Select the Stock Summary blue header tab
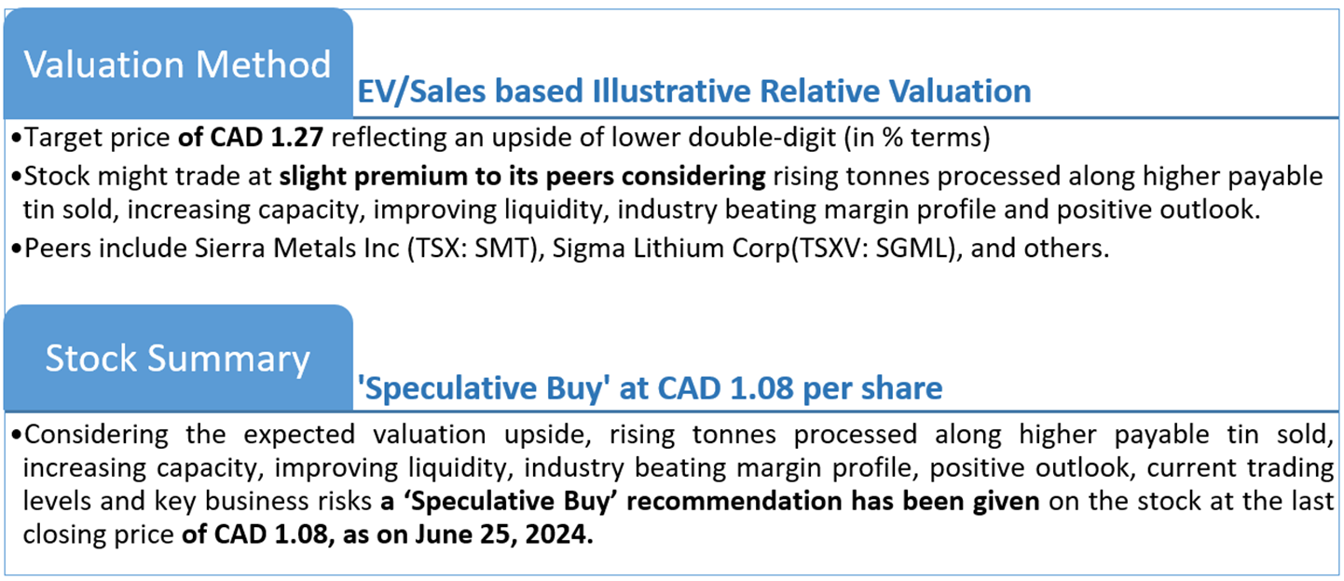The image size is (1344, 581). 177,358
